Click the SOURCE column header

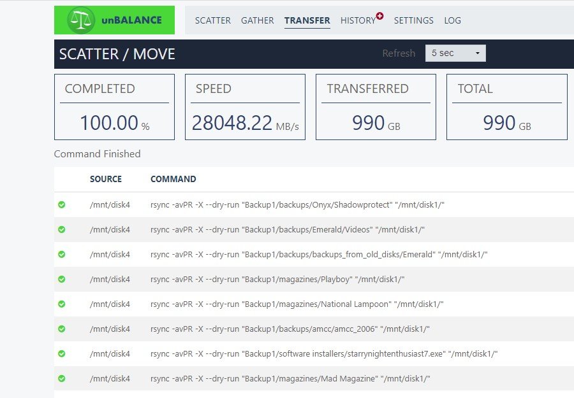pyautogui.click(x=106, y=179)
